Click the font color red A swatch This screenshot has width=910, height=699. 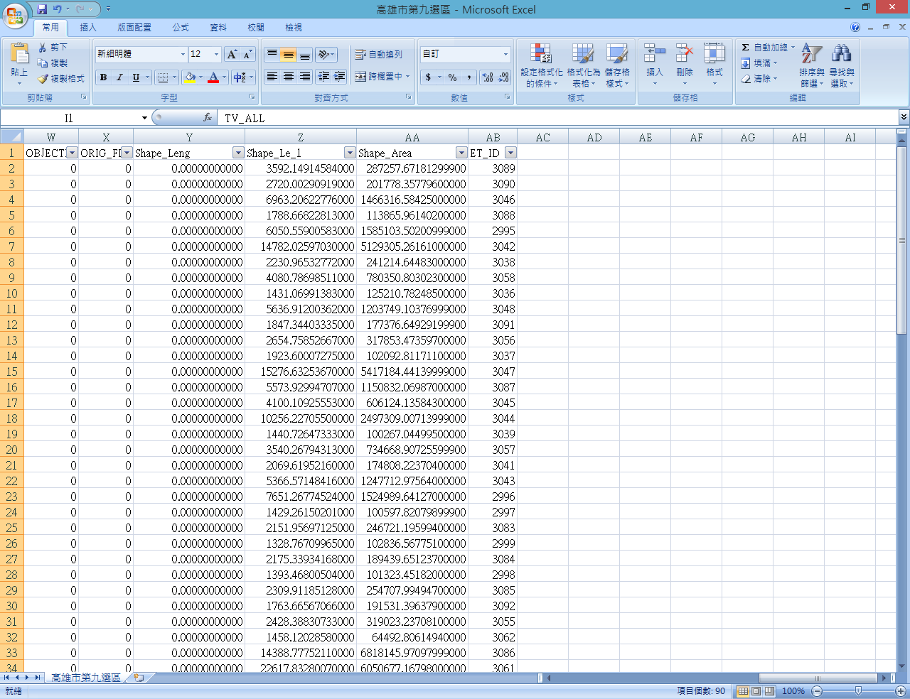click(x=213, y=77)
